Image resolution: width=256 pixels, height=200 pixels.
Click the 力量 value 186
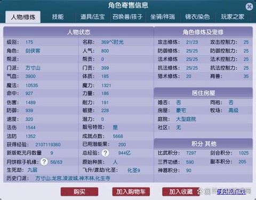[105, 93]
